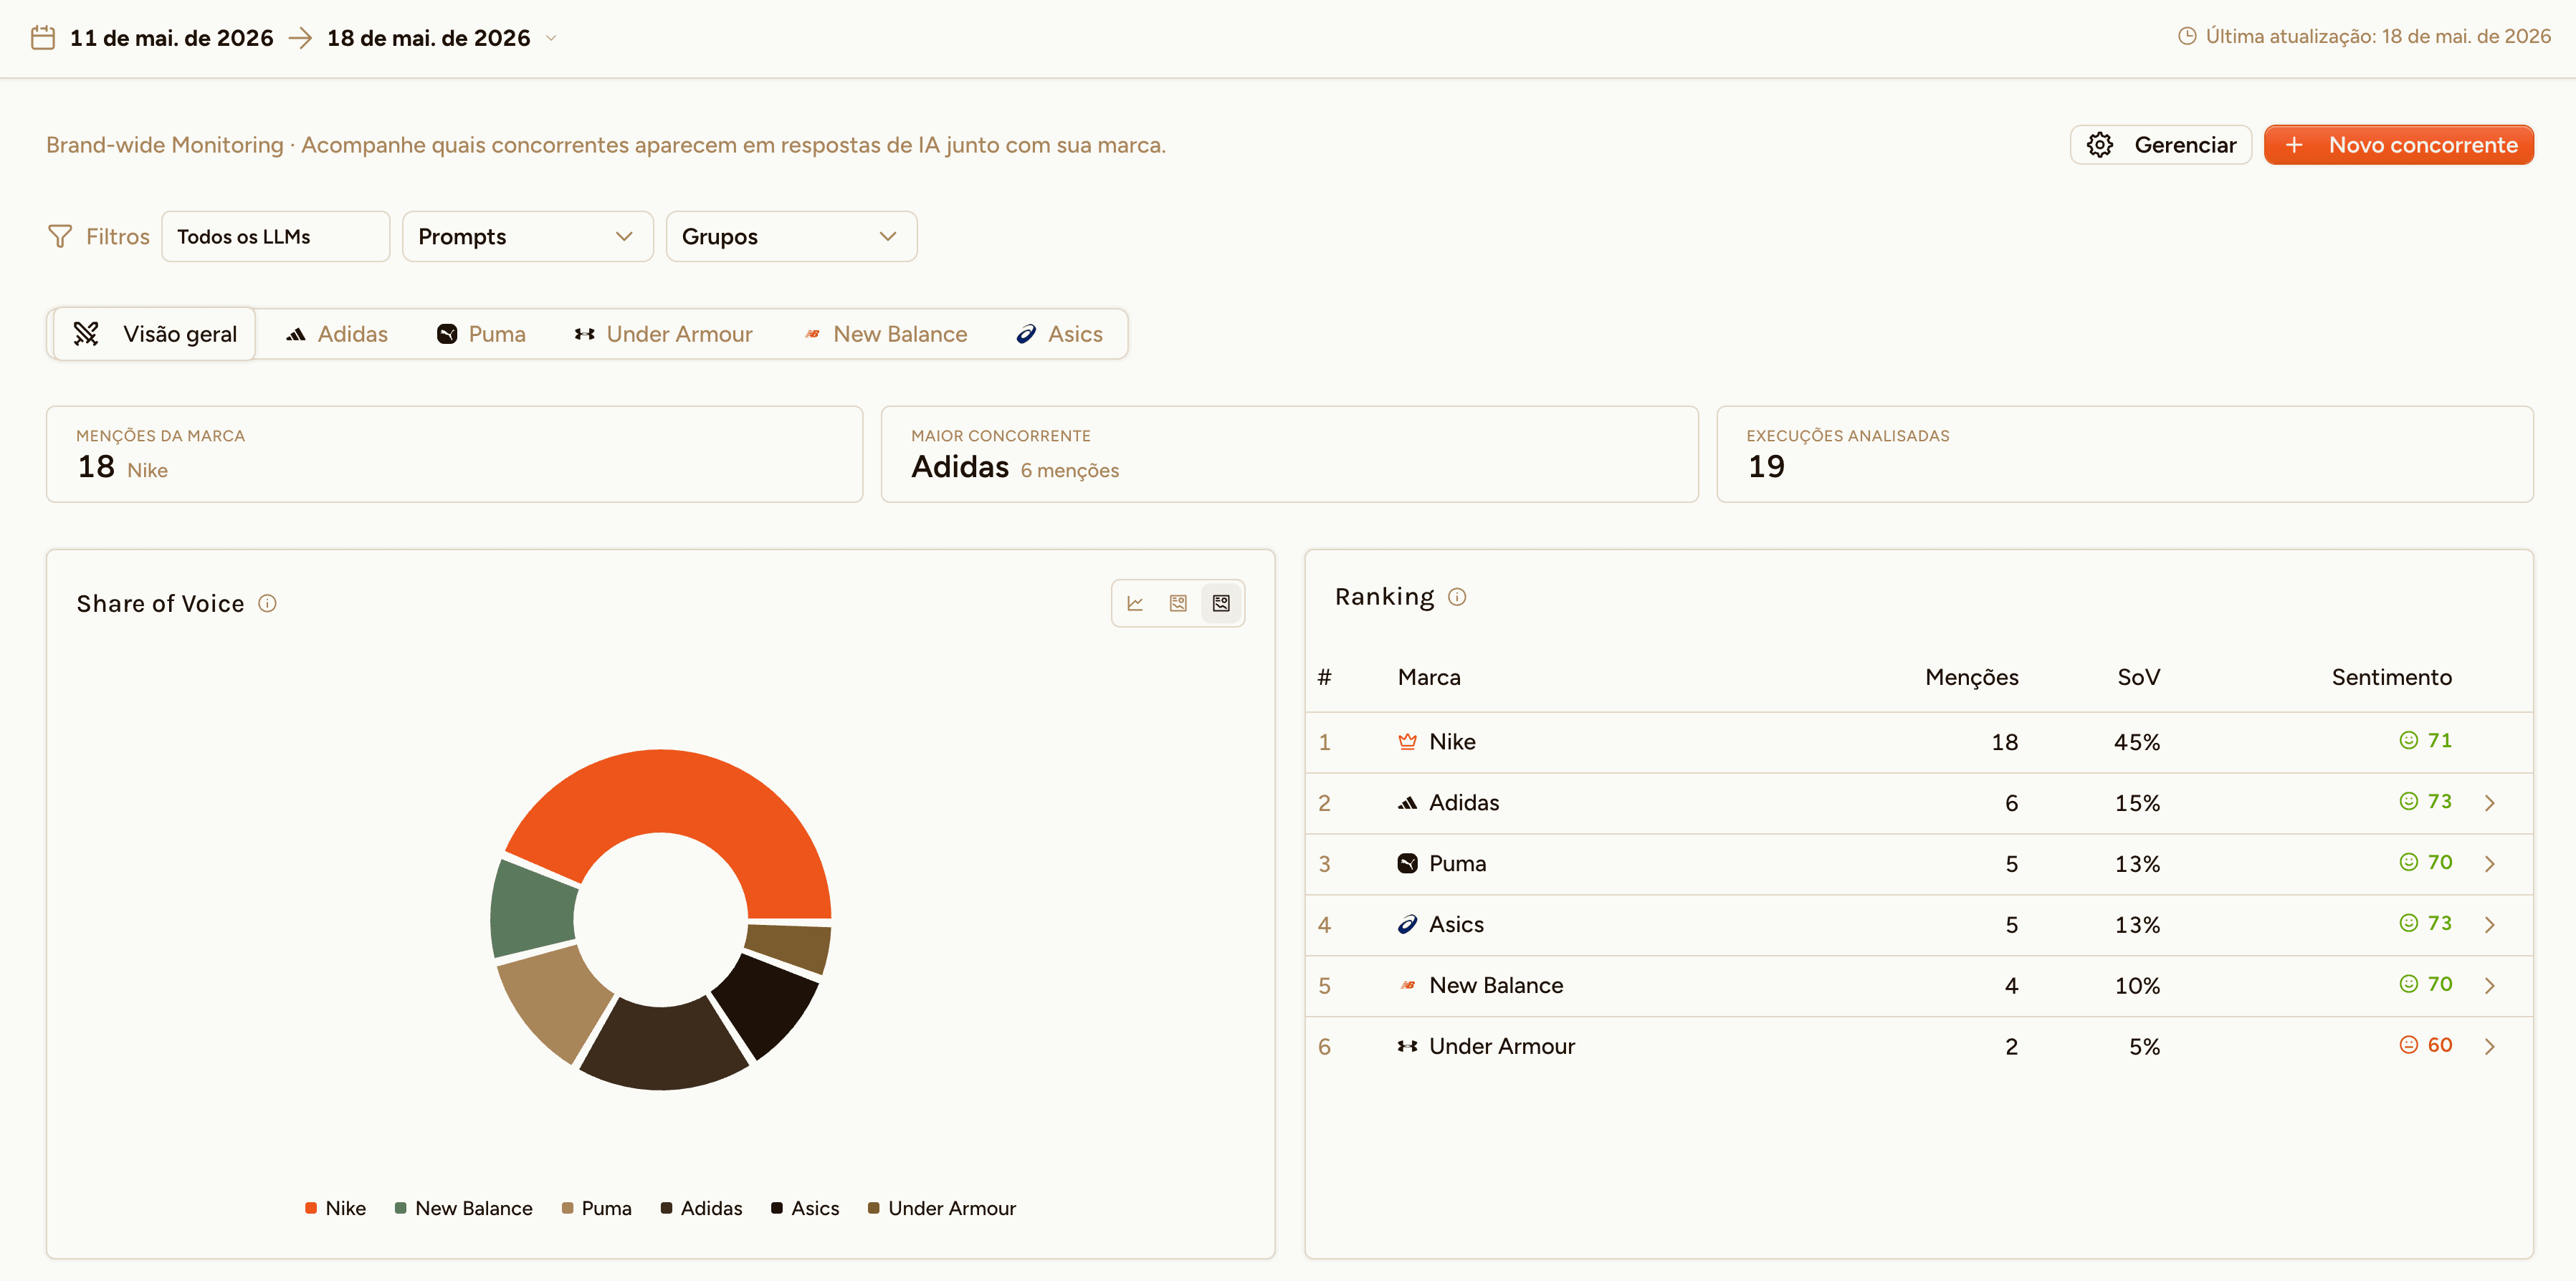Expand the date range chevron
This screenshot has width=2576, height=1281.
pyautogui.click(x=551, y=38)
